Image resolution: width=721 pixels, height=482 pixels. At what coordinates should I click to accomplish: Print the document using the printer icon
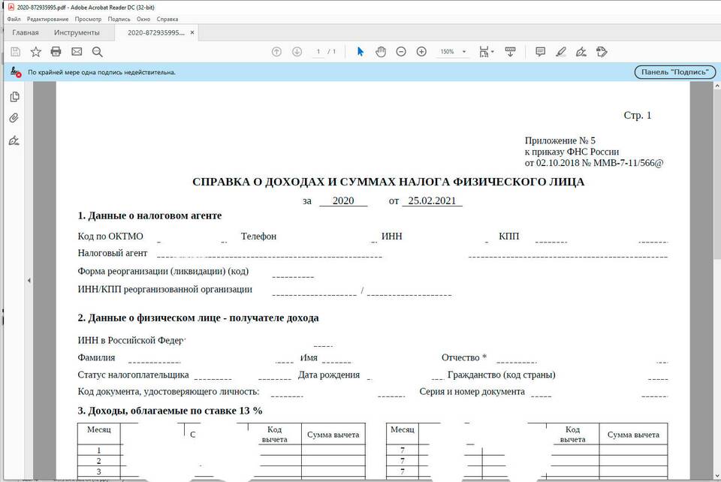click(x=56, y=52)
